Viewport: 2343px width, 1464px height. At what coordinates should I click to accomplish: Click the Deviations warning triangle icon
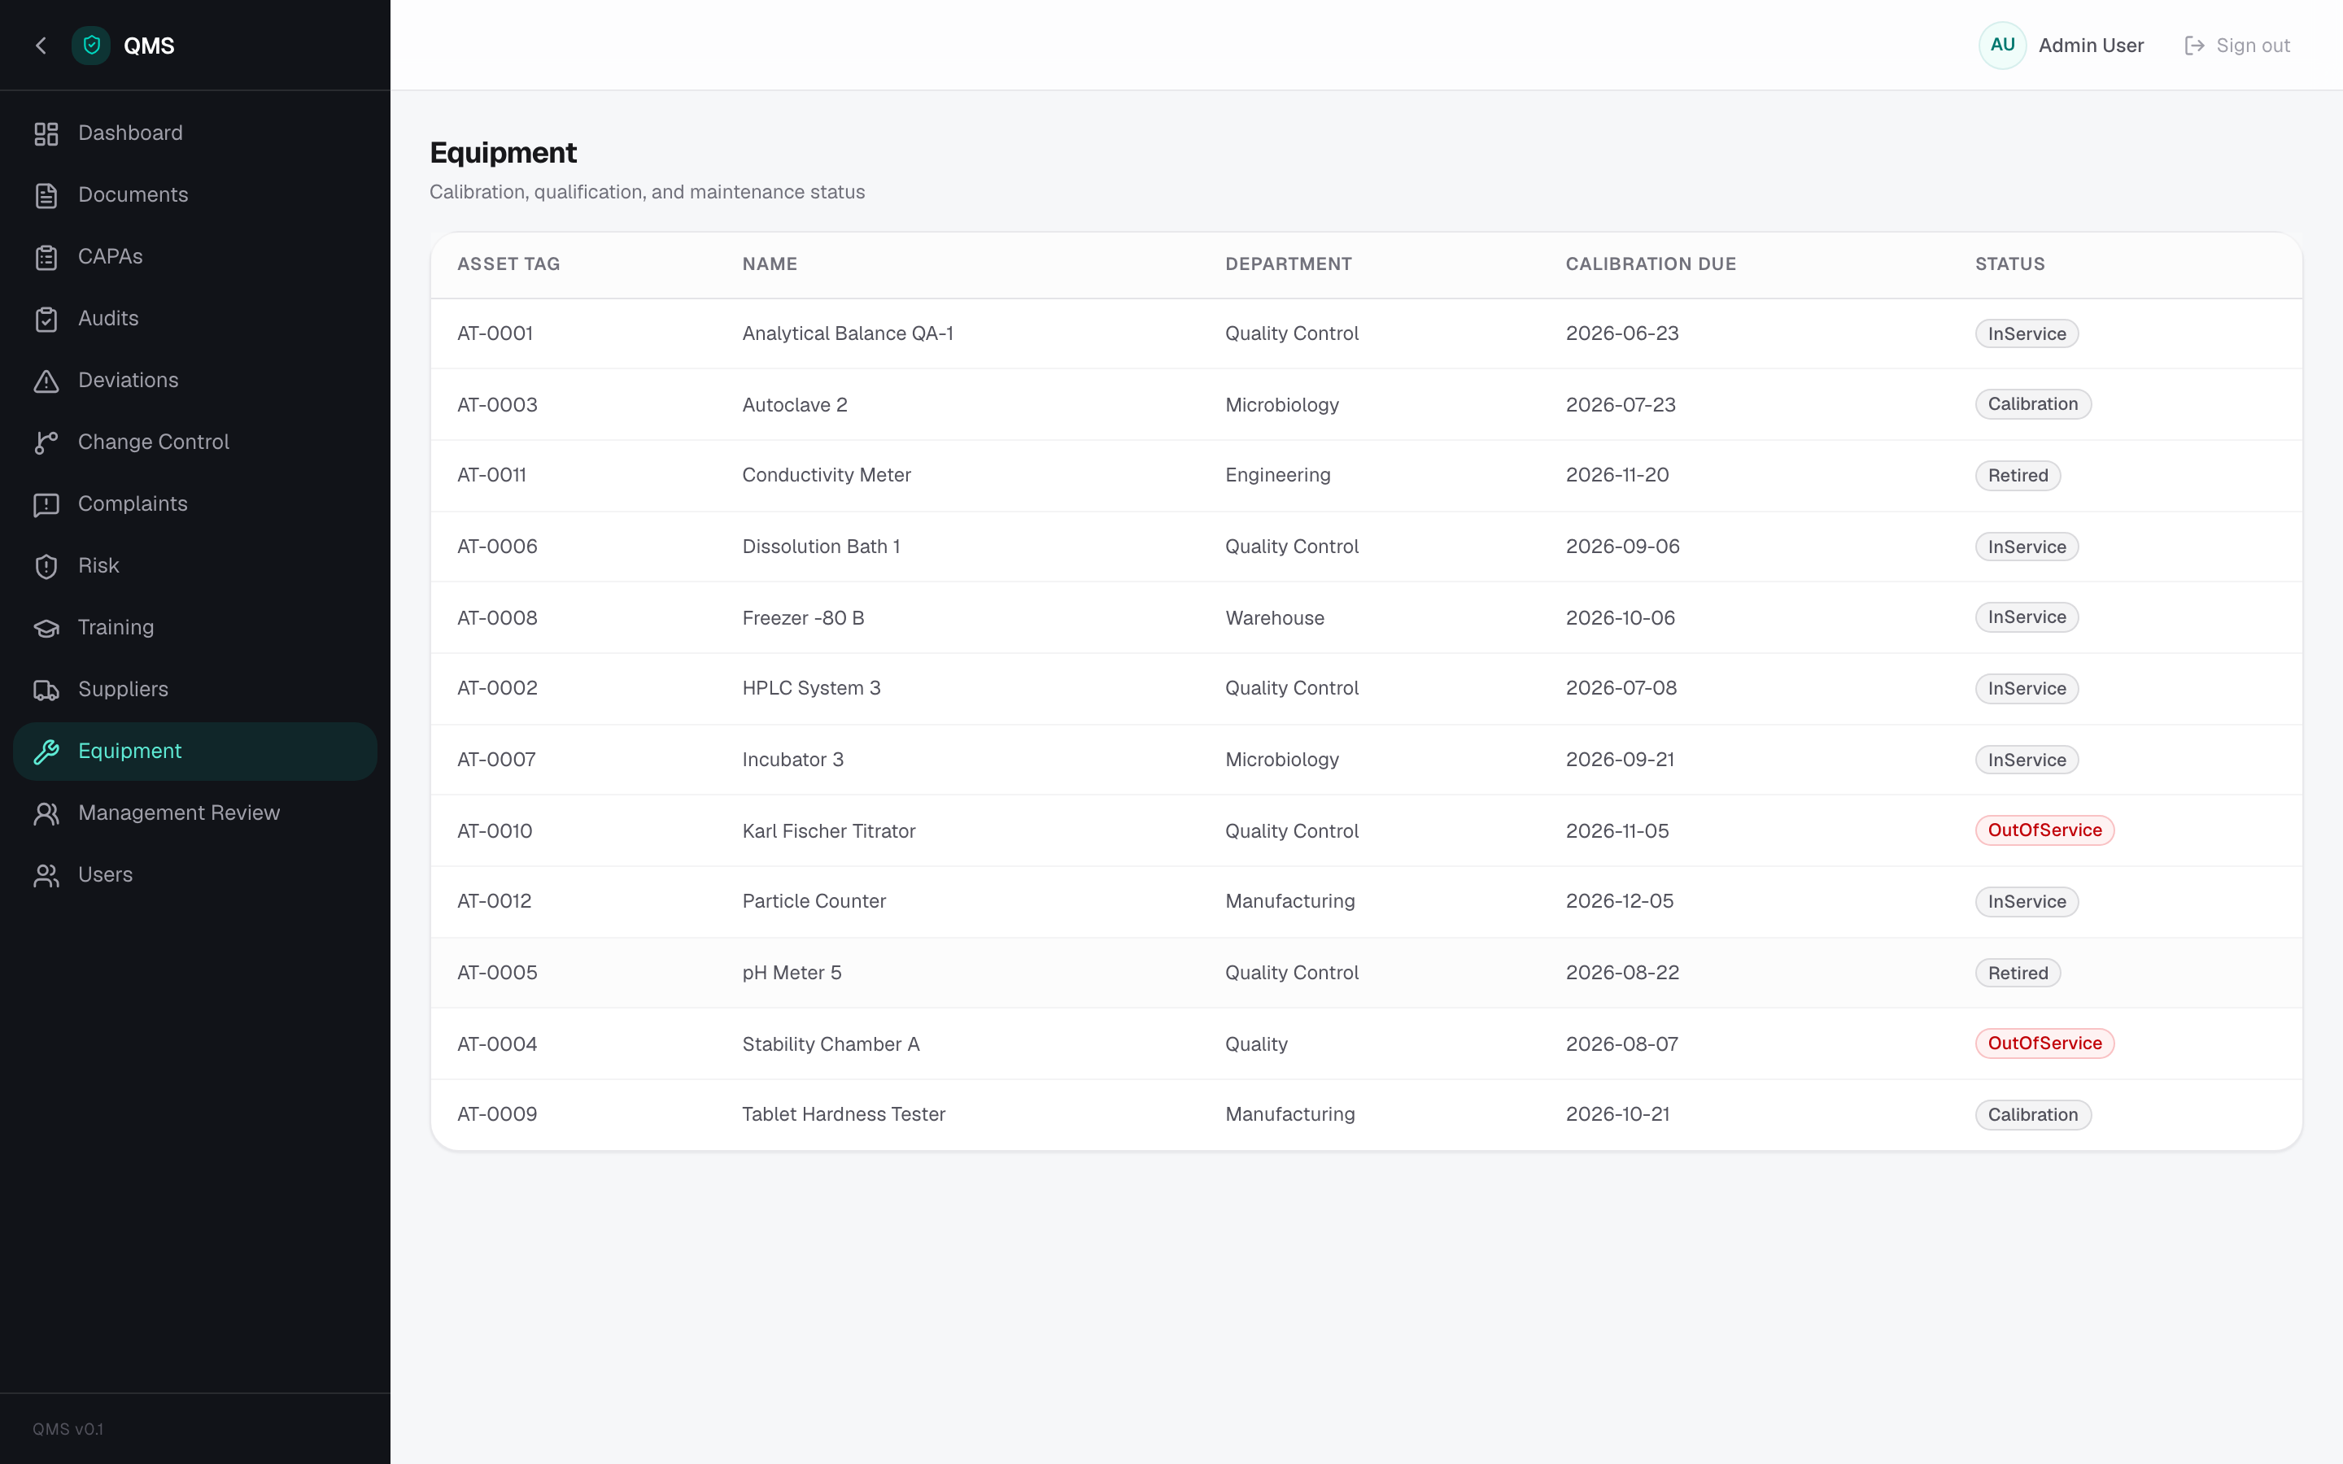[x=46, y=381]
